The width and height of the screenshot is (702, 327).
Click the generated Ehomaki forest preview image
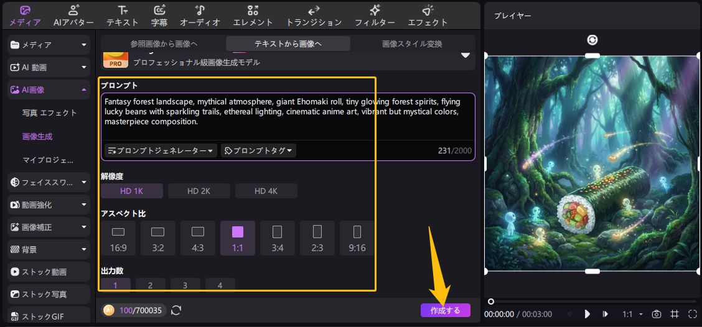(592, 163)
